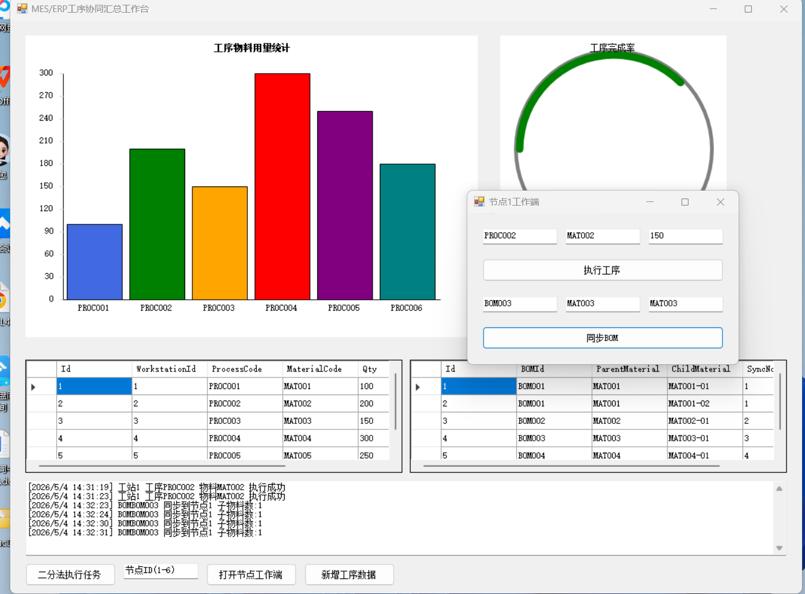Sort process table by ProcessCode header
Screen dimensions: 805x594
point(245,369)
